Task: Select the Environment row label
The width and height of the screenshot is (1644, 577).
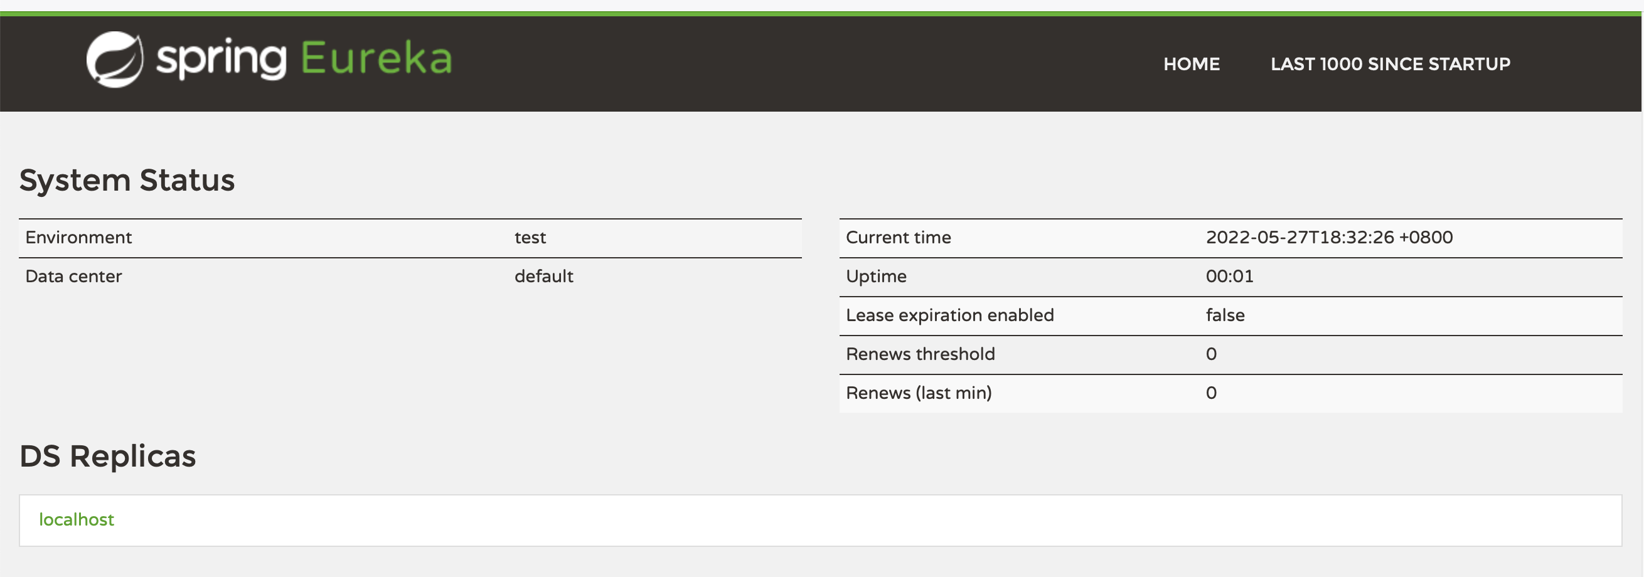Action: [78, 237]
